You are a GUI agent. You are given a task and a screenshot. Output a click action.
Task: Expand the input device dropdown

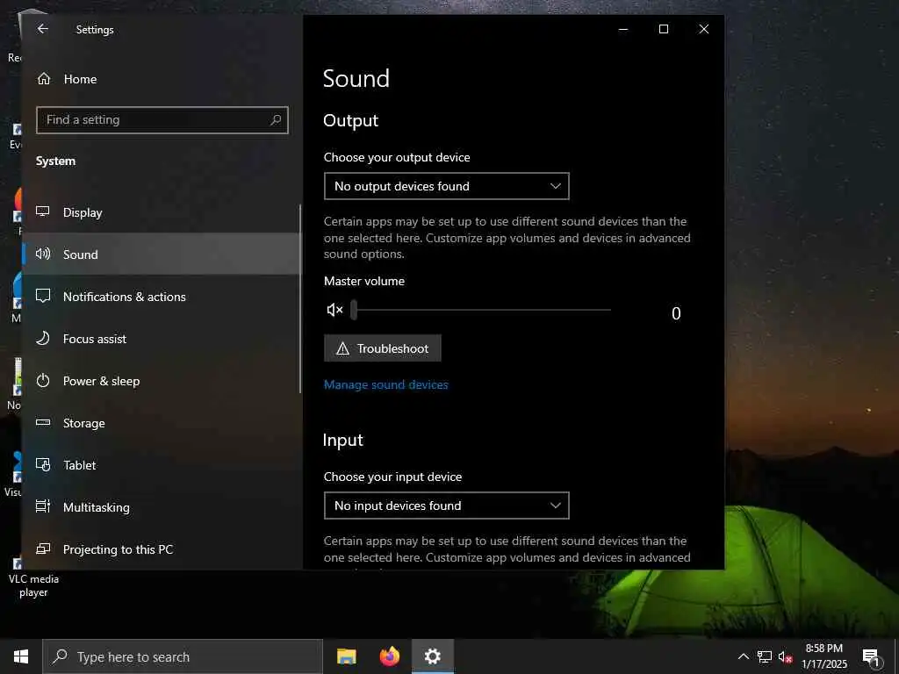447,505
